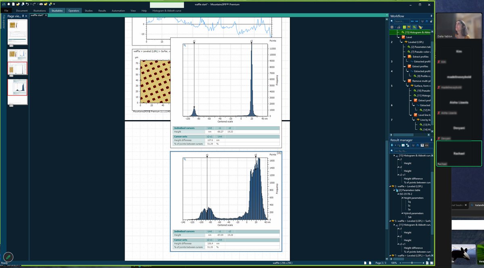Select the Level operator in Workflow
This screenshot has width=484, height=268.
pos(409,37)
